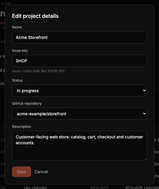Screen dimensions: 159x189
Task: Click the 'Edit project details' heading
Action: pos(35,16)
